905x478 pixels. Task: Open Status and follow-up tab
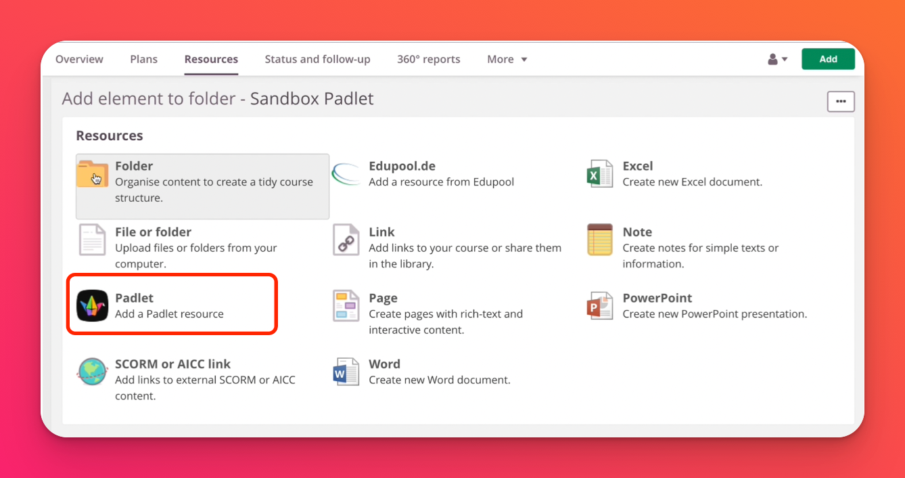[x=317, y=59]
